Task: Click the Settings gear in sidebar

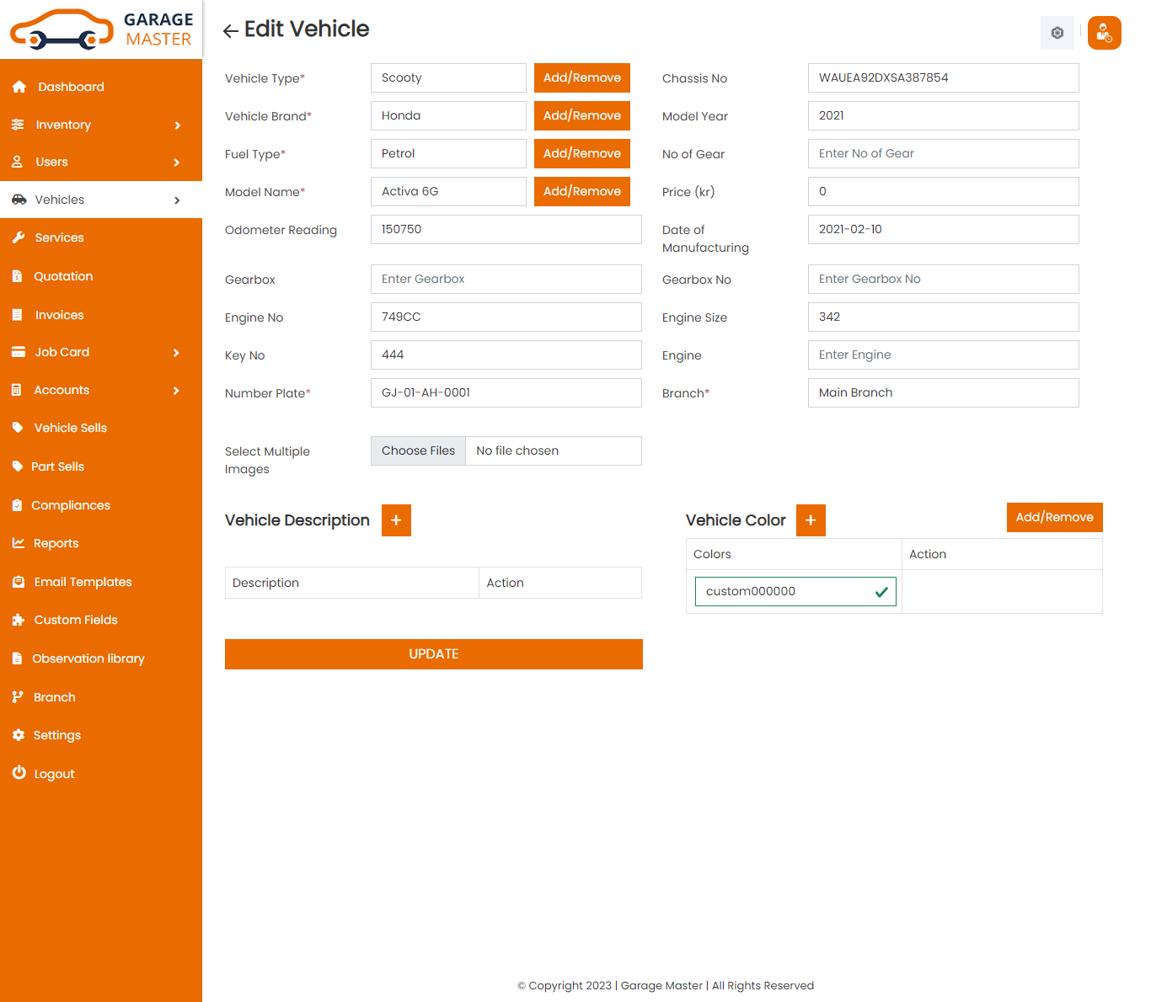Action: (x=19, y=735)
